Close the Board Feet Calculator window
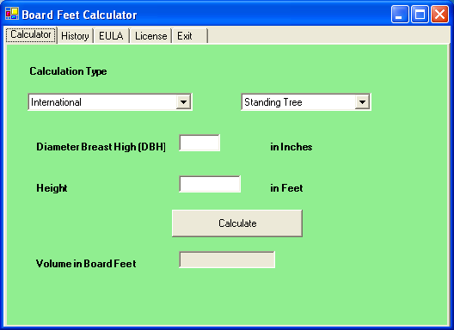 point(439,14)
